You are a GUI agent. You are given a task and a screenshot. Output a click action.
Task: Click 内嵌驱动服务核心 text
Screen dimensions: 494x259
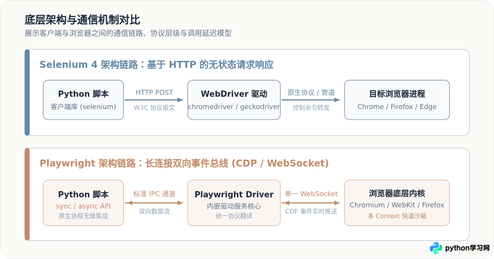tap(234, 206)
